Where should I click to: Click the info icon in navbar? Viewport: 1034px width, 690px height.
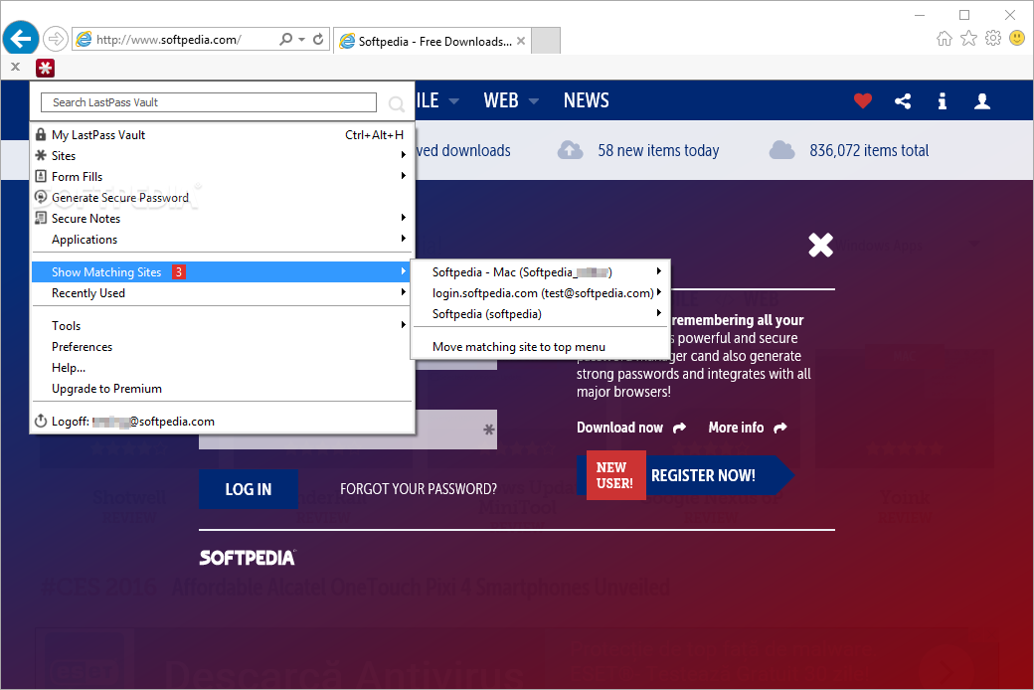coord(943,101)
